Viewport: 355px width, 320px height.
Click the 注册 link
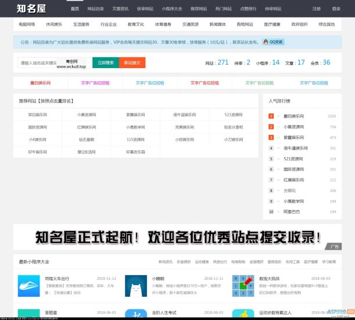pos(317,9)
